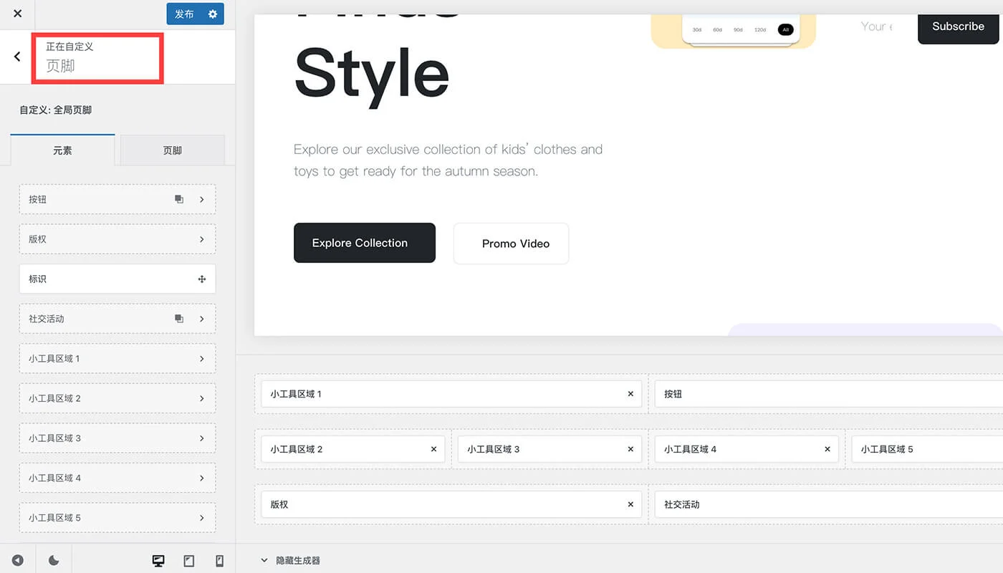This screenshot has width=1003, height=573.
Task: Switch to mobile preview mode
Action: coord(219,559)
